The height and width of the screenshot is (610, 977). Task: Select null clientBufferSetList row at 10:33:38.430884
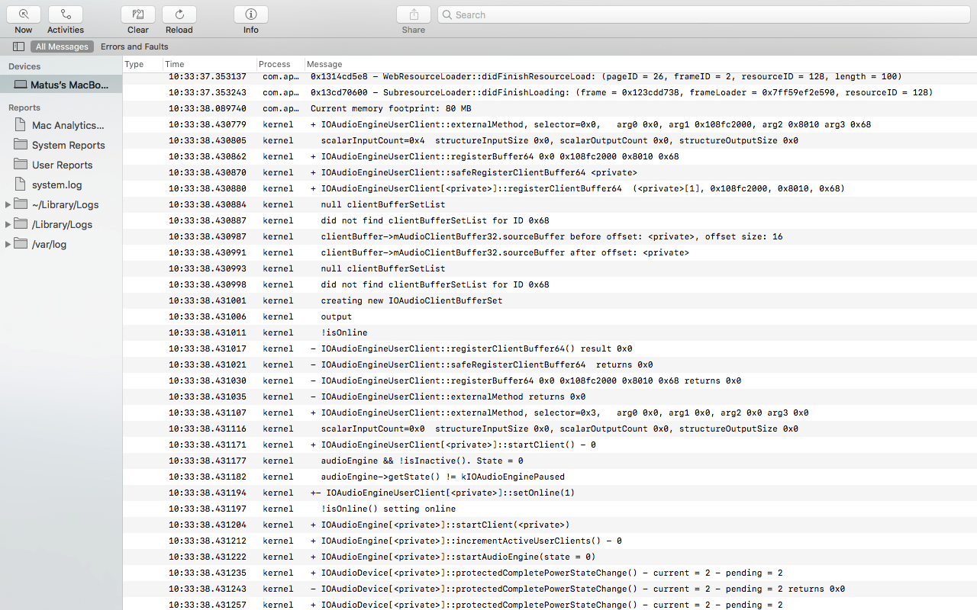[x=550, y=204]
